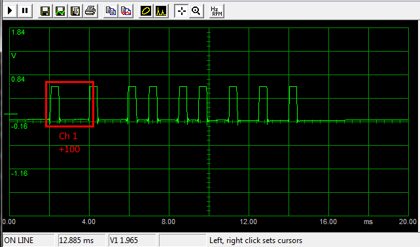Copy waveform image with the red-graph icon
Screen dimensions: 420x247
(x=126, y=11)
